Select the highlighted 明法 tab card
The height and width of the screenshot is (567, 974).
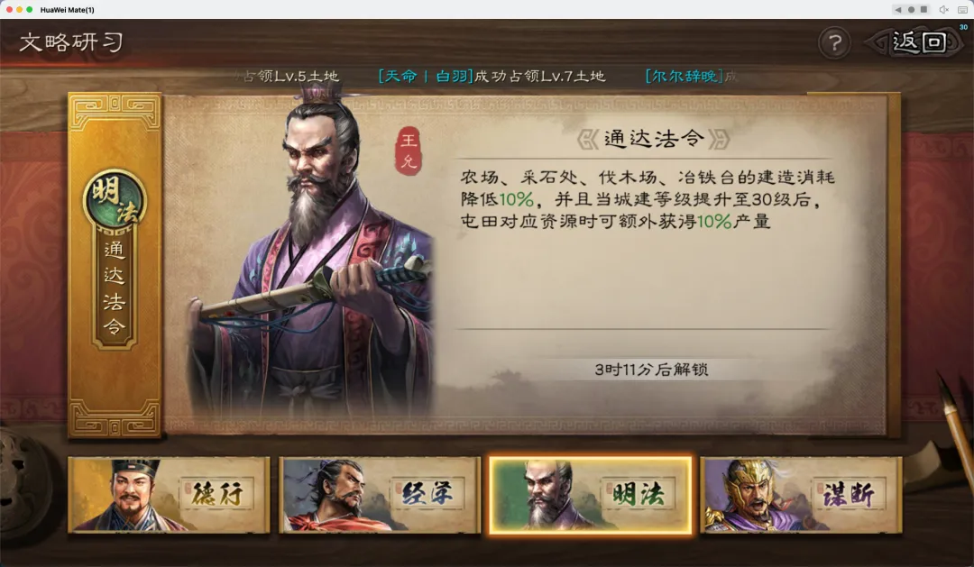coord(590,495)
